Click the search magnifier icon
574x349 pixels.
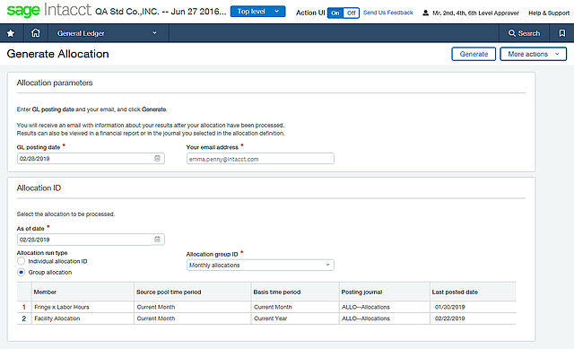click(512, 33)
